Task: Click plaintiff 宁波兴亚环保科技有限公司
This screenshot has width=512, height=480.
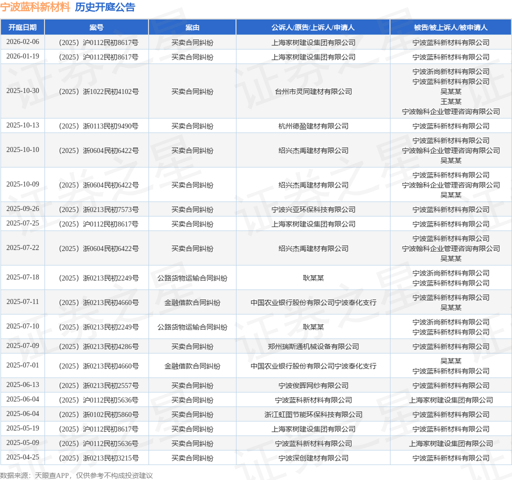Action: point(313,209)
